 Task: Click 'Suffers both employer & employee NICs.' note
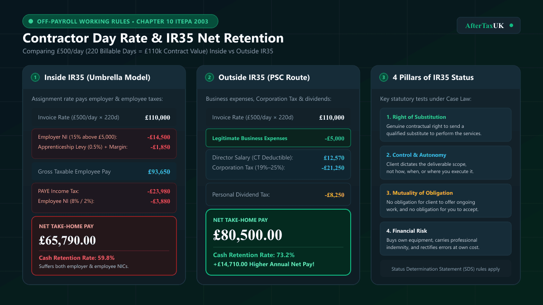84,266
